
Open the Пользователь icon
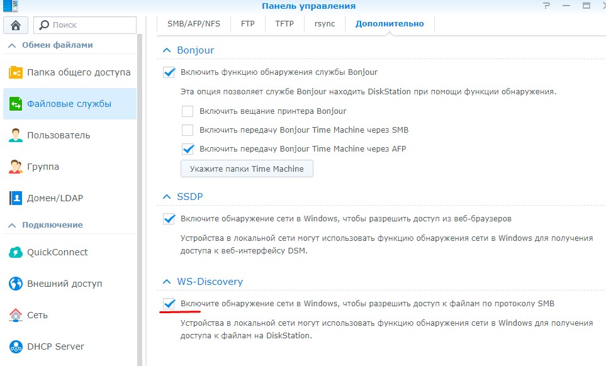coord(16,135)
